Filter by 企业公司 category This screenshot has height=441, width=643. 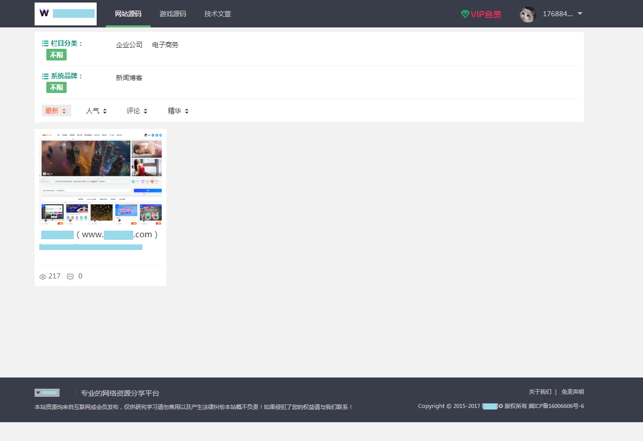pyautogui.click(x=129, y=45)
